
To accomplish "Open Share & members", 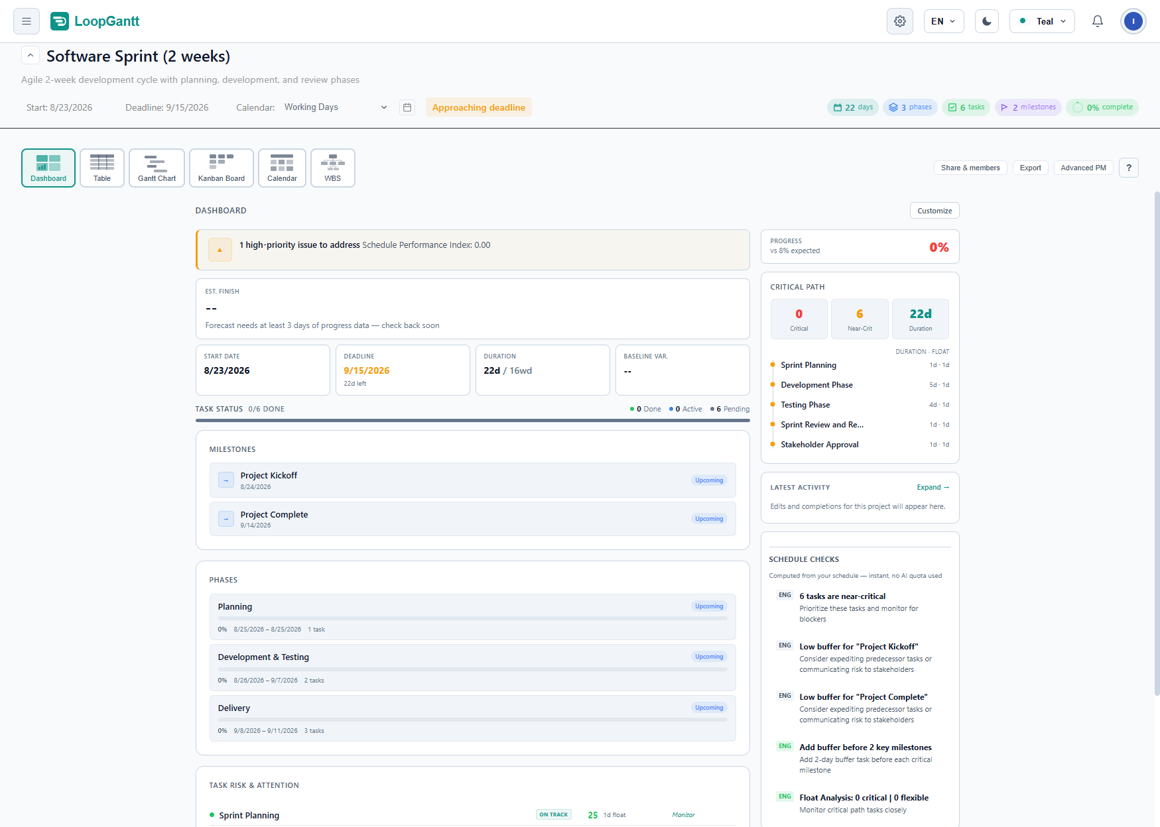I will 970,168.
